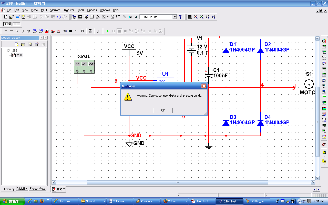Click the Save diskette icon
328x205 pixels.
(23, 17)
